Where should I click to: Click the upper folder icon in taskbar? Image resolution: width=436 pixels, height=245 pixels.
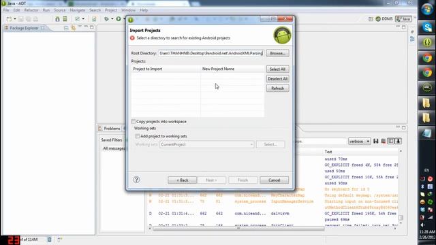(x=426, y=103)
